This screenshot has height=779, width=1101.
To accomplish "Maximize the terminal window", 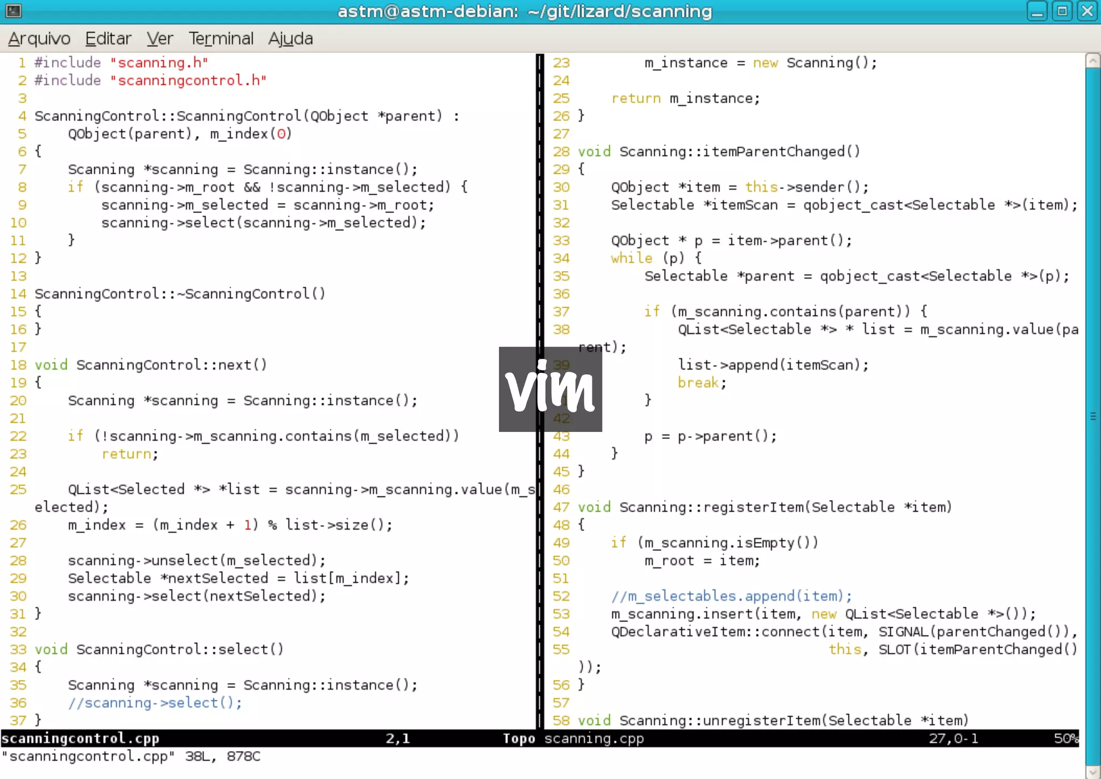I will tap(1062, 11).
